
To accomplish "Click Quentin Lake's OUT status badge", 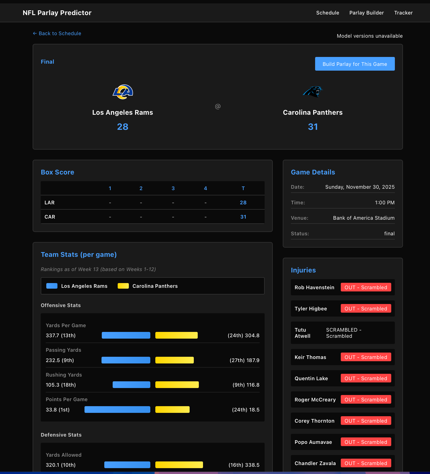I will click(366, 378).
